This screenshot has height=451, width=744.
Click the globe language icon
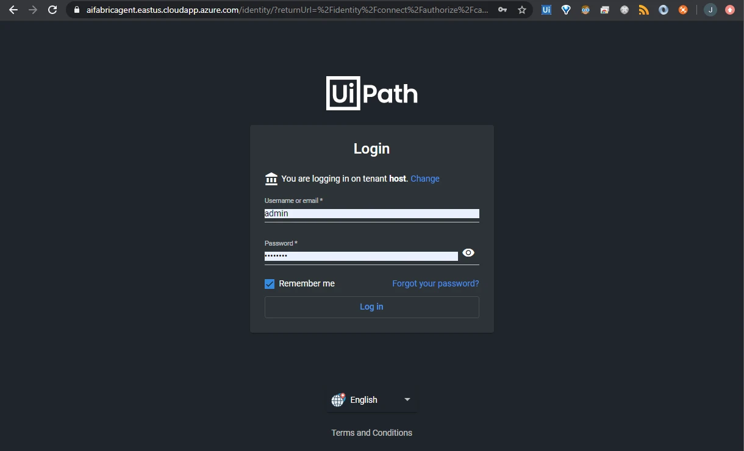coord(338,400)
